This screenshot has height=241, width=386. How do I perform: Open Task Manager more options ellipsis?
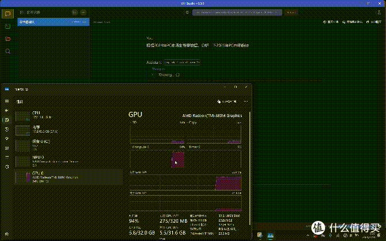pyautogui.click(x=246, y=102)
